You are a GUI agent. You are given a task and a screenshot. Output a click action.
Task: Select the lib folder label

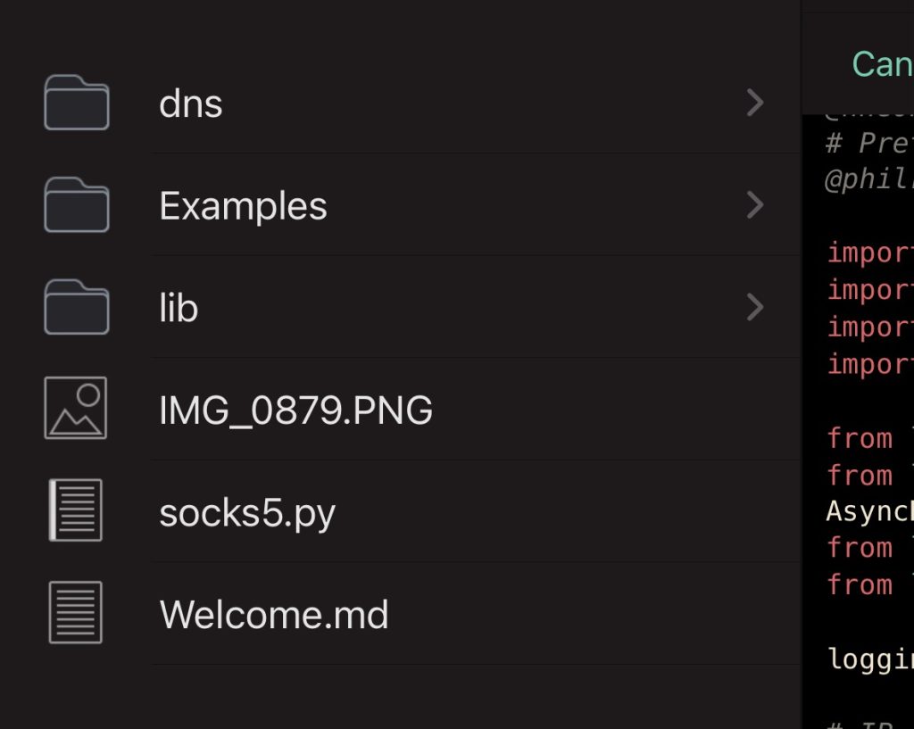coord(179,308)
